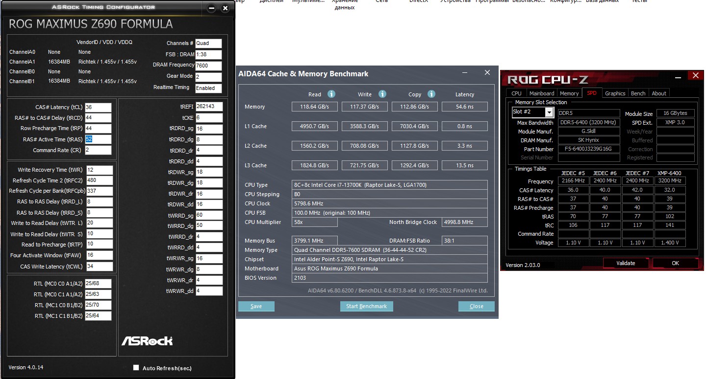Click the L2 Cache Copy value 1127.8 GB/s
Image resolution: width=707 pixels, height=379 pixels.
415,146
